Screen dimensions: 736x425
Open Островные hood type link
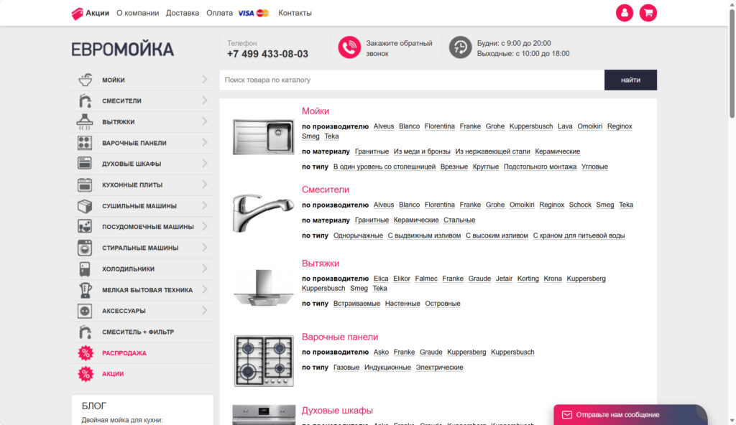click(x=443, y=304)
